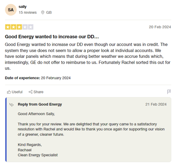Mark the review as Useful
Viewport: 172px width, 165px height.
(15, 92)
